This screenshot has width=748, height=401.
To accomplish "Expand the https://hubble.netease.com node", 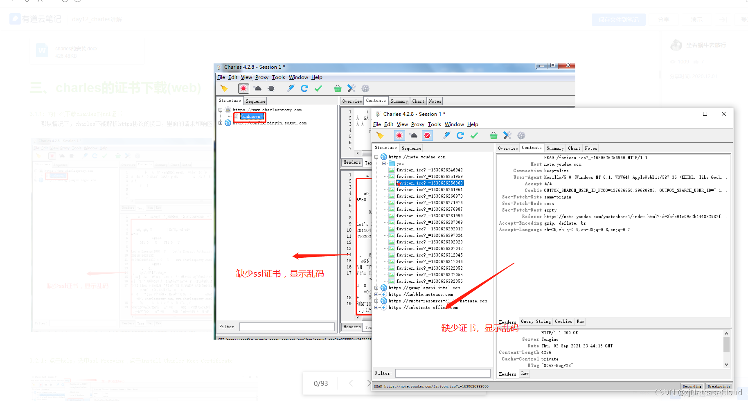I will [x=376, y=295].
